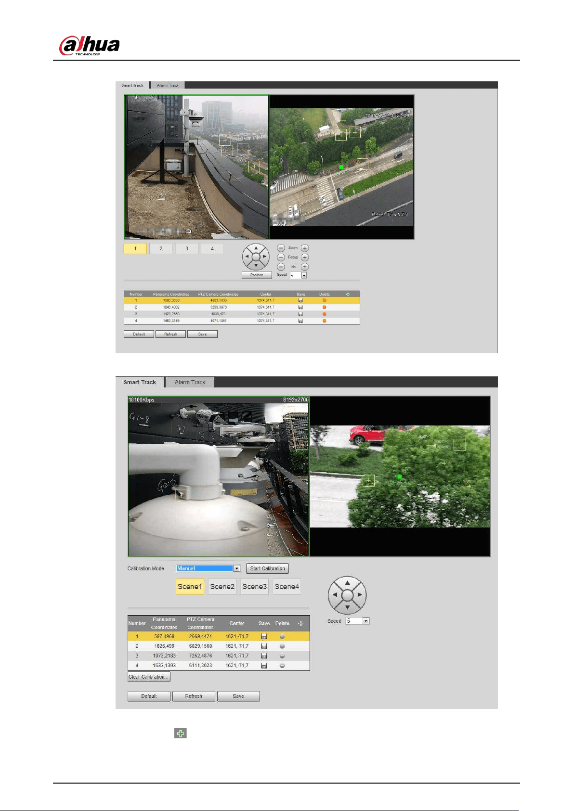Save calibration row with panorama 1453,3159
574x811 pixels.
coord(300,321)
